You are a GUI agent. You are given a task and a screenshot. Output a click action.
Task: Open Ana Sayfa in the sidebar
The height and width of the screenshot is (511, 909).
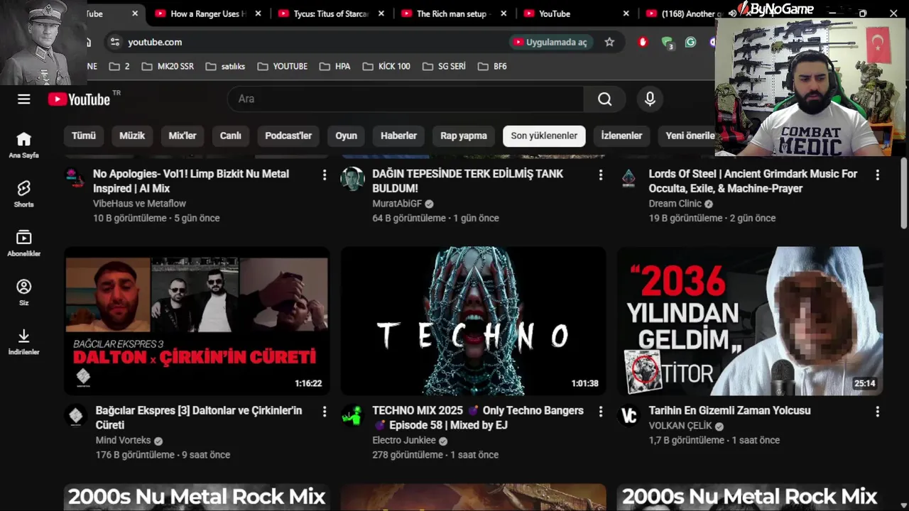pyautogui.click(x=24, y=145)
